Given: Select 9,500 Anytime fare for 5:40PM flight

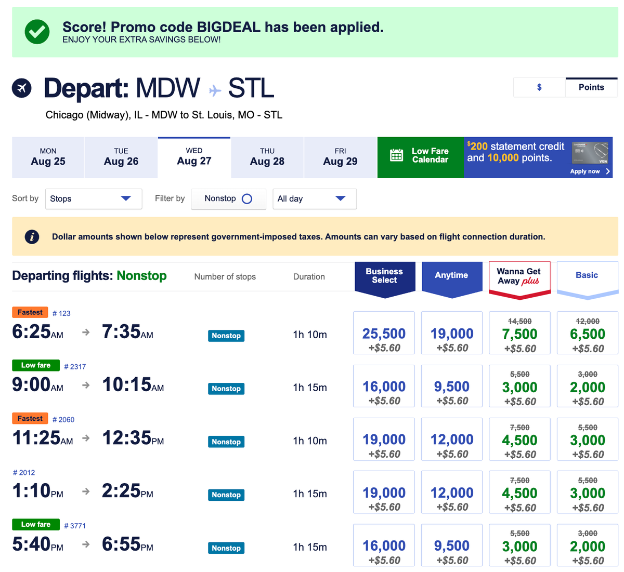Looking at the screenshot, I should 452,545.
